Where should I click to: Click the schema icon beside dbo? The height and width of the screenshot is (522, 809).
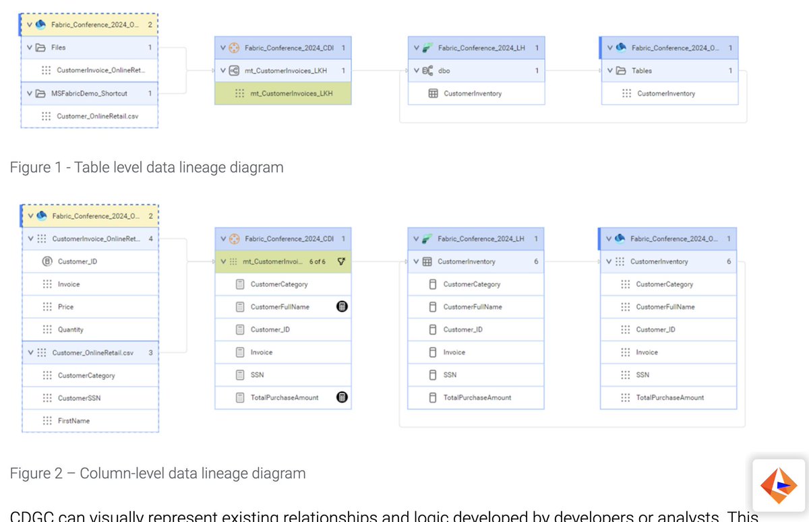pos(427,71)
